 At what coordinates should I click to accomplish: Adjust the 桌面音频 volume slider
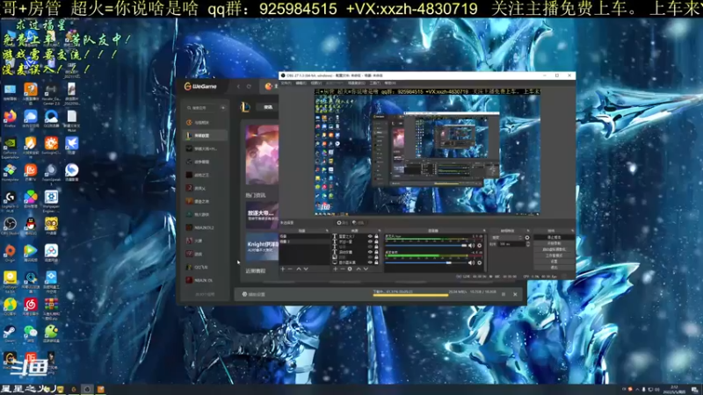pyautogui.click(x=426, y=262)
